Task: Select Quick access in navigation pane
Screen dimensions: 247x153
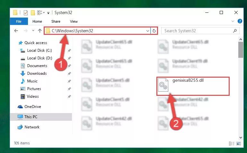Action: [x=36, y=43]
